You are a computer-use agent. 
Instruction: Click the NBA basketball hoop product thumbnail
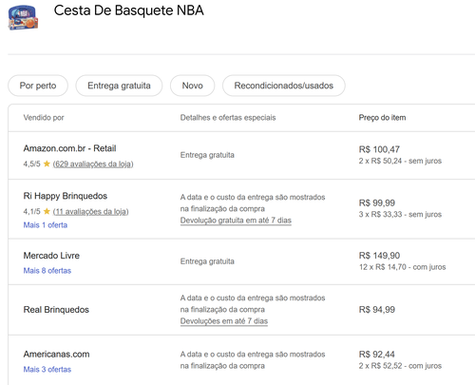point(23,17)
